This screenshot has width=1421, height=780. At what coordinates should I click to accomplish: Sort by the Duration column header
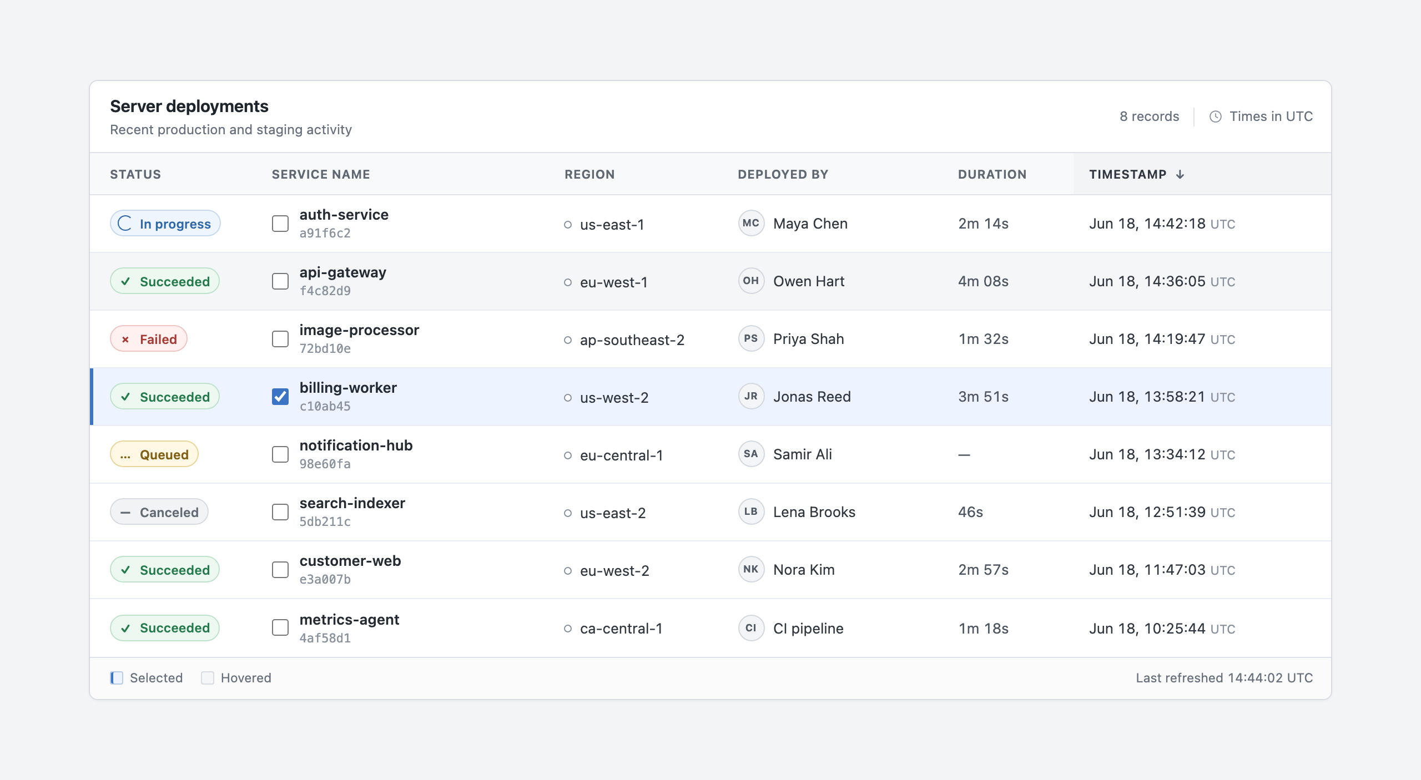[x=992, y=174]
